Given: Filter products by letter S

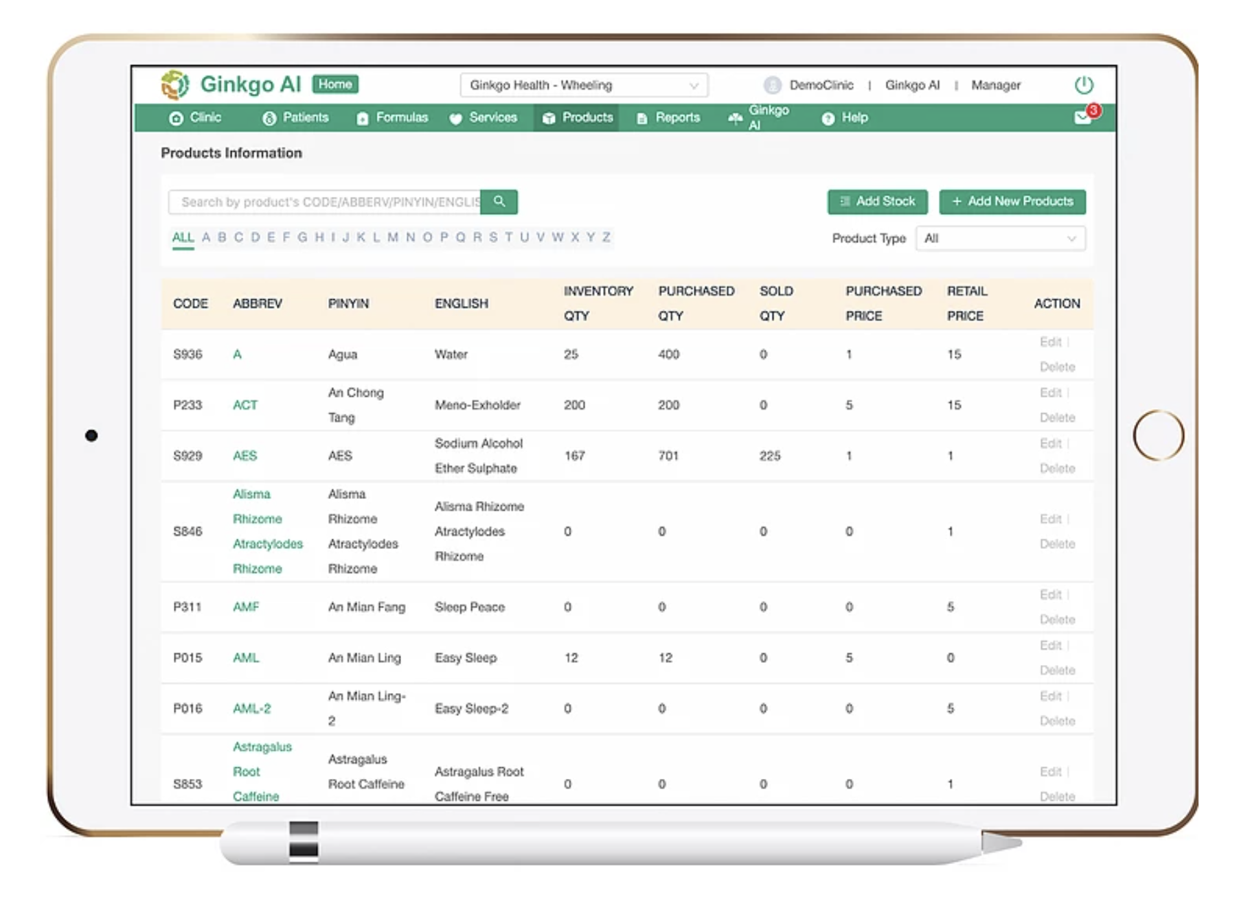Looking at the screenshot, I should (493, 237).
